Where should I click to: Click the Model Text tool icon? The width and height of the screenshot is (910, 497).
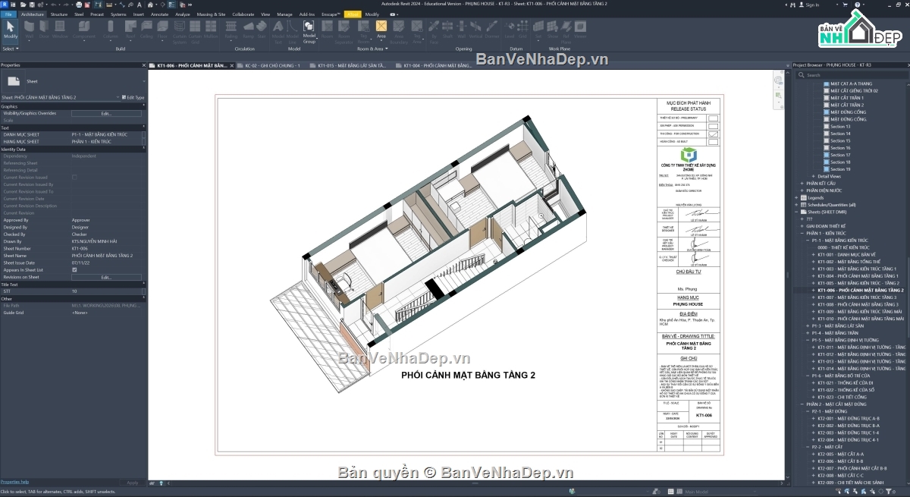(278, 27)
